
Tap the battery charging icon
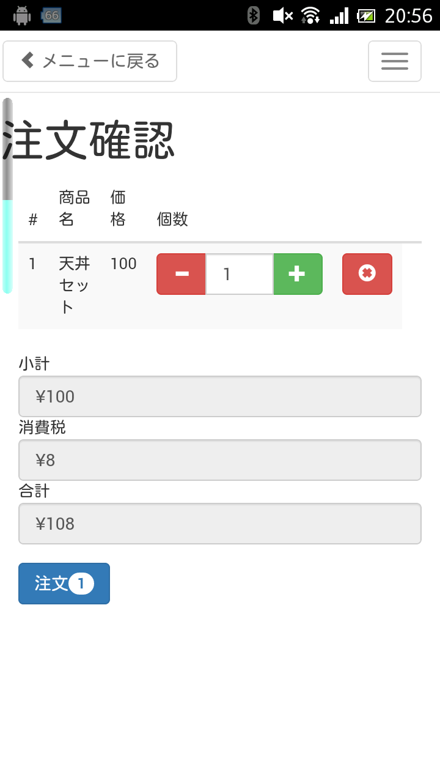coord(367,15)
